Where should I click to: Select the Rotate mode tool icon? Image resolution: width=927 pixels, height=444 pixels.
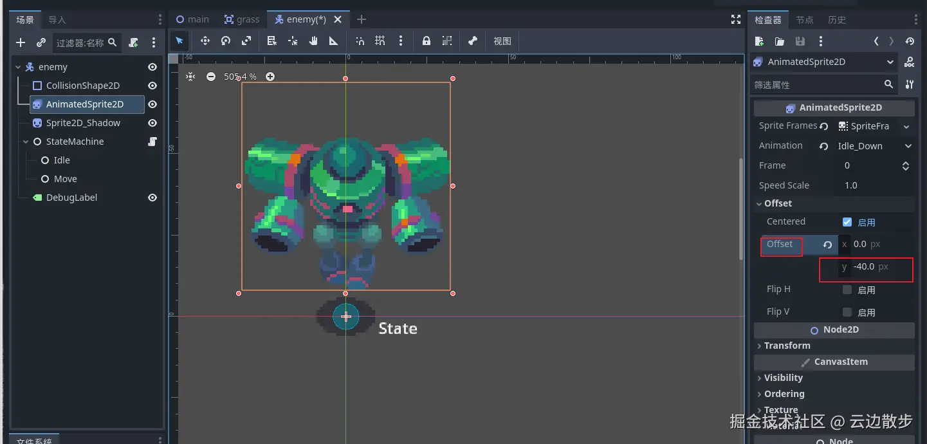[226, 41]
